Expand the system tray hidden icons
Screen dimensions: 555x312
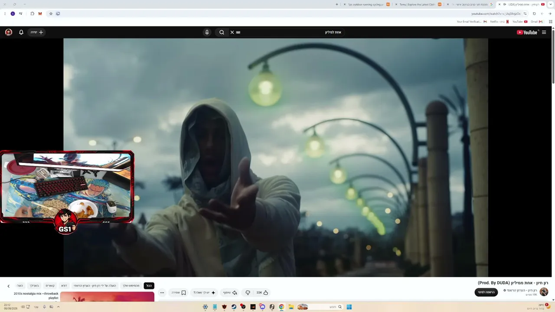click(x=58, y=307)
